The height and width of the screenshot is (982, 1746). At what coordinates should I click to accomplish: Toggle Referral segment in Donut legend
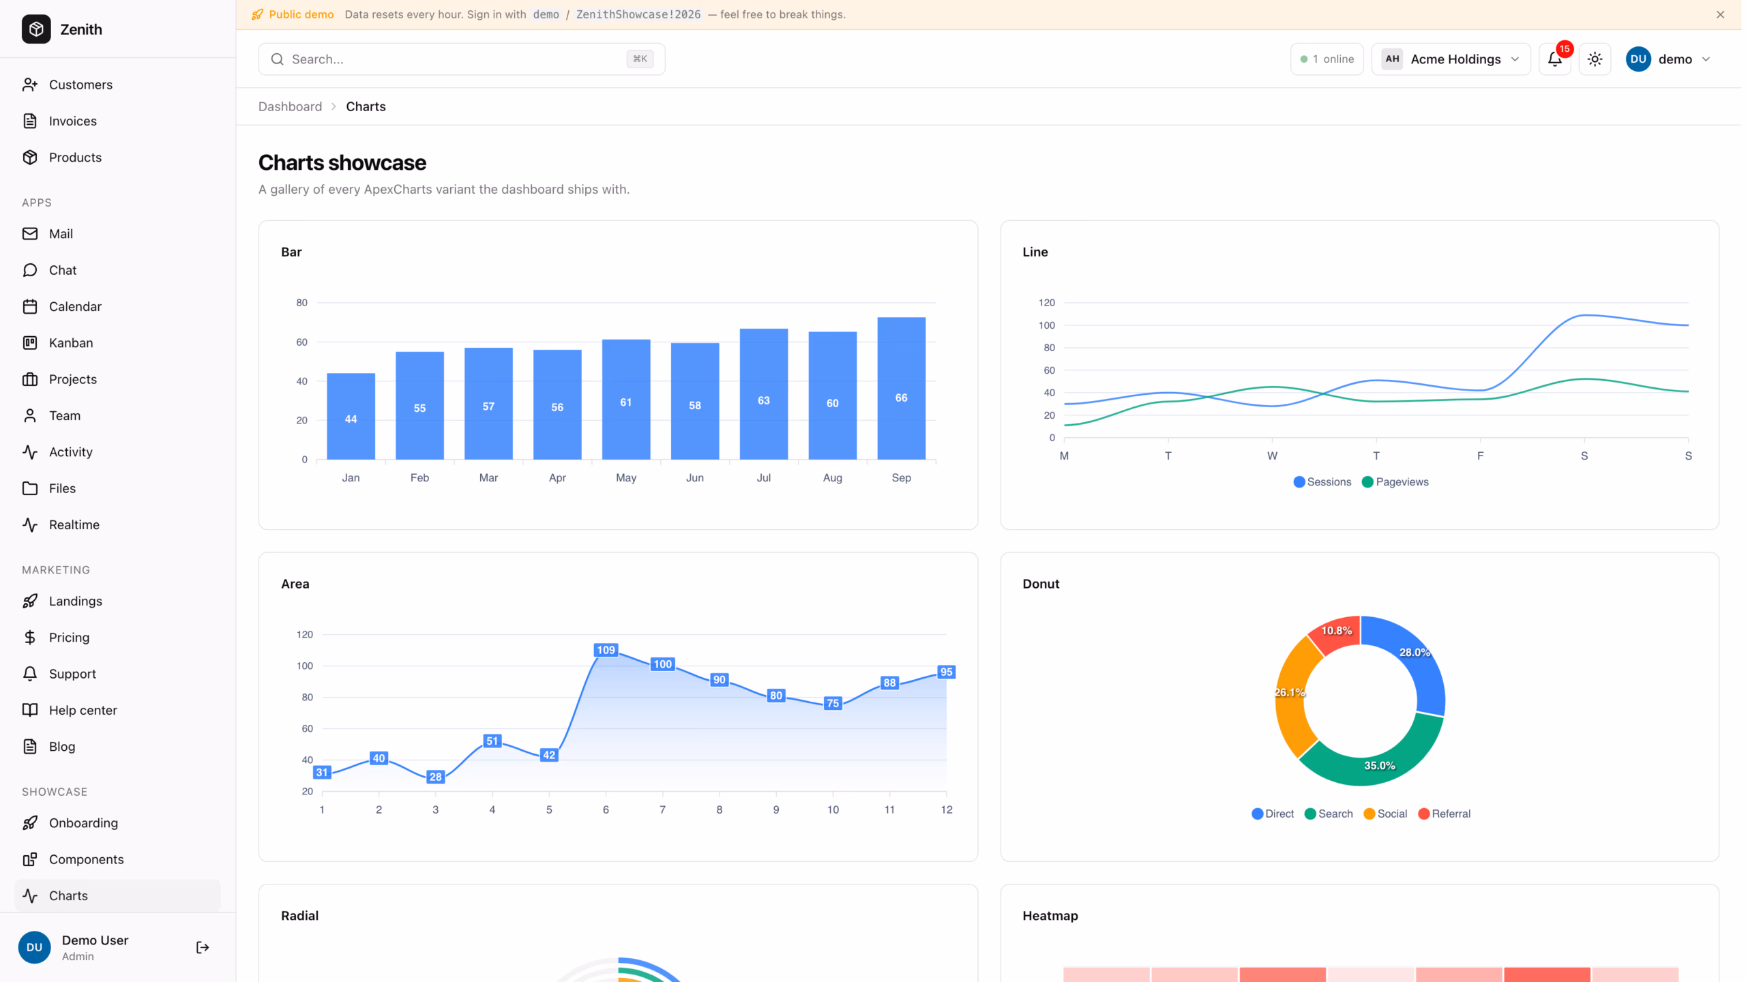[1445, 814]
